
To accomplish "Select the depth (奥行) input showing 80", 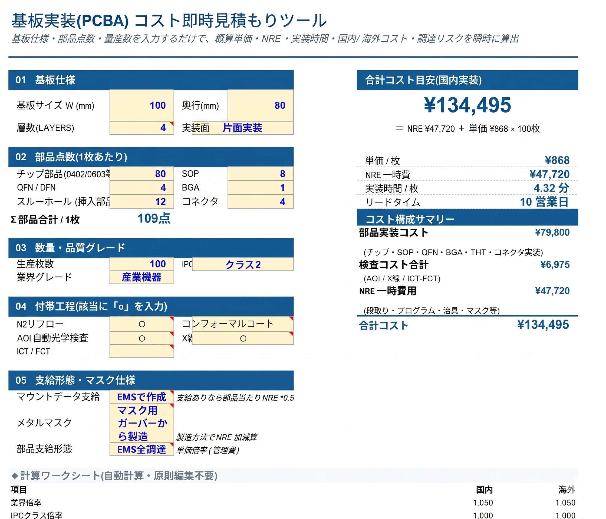I will coord(260,105).
